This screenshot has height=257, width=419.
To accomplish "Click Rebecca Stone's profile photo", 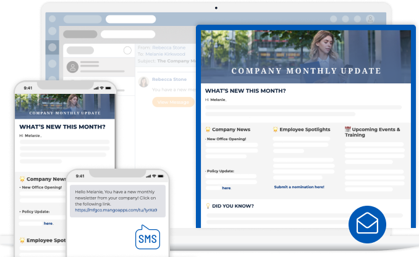I will pyautogui.click(x=144, y=82).
